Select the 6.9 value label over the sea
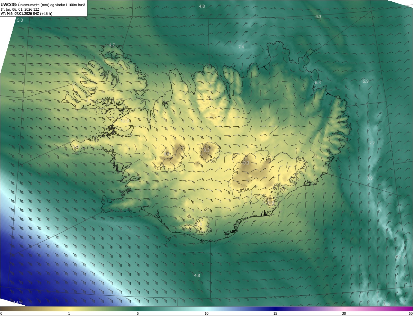The height and width of the screenshot is (316, 413). [x=365, y=81]
